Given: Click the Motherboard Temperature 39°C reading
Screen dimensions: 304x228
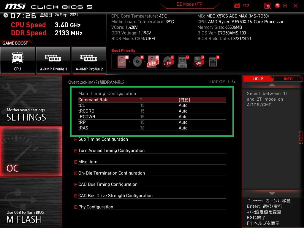Looking at the screenshot, I should [x=142, y=22].
